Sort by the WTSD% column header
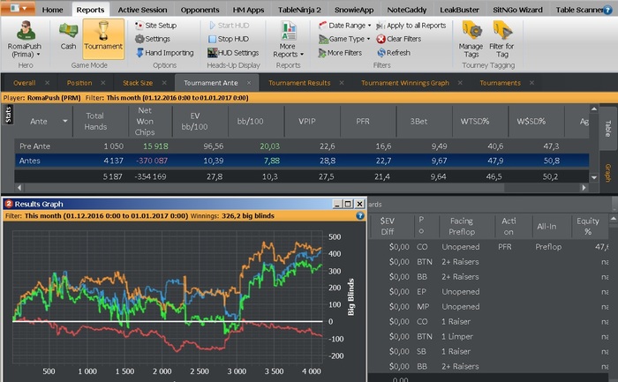 pos(475,121)
